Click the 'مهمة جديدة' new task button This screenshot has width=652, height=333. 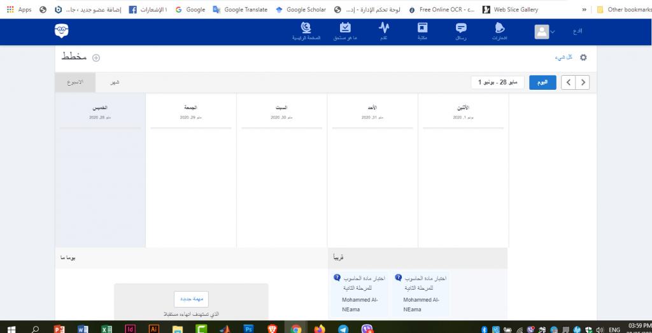point(191,299)
